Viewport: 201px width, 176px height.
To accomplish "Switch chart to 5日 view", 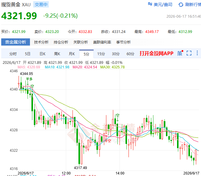I will pos(28,54).
